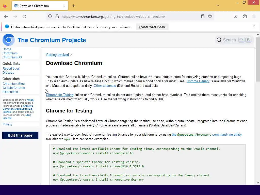Open @puppeteer/browsers command-line utility link
Viewport: 260px width, 195px height.
207,135
